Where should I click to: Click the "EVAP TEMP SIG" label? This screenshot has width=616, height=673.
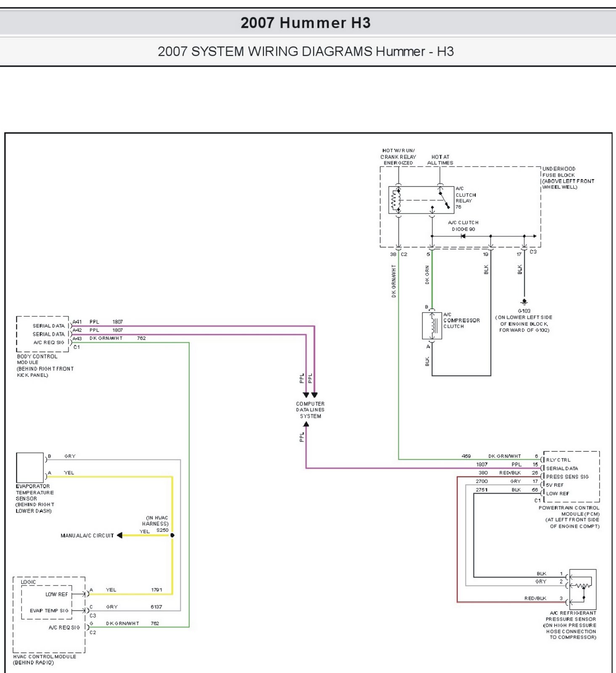(49, 611)
